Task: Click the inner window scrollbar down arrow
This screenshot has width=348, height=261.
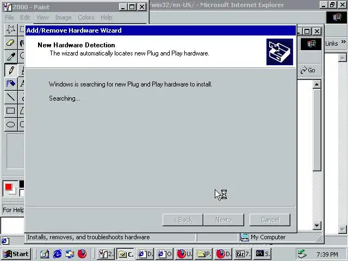Action: [316, 226]
